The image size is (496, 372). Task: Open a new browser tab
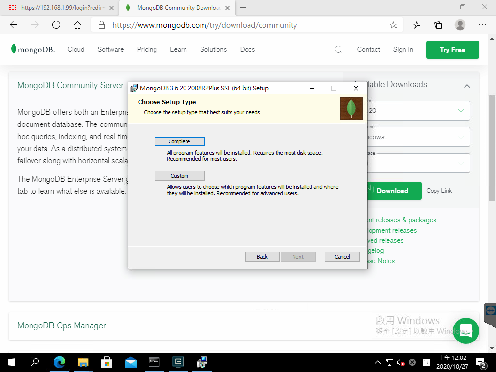pyautogui.click(x=243, y=8)
